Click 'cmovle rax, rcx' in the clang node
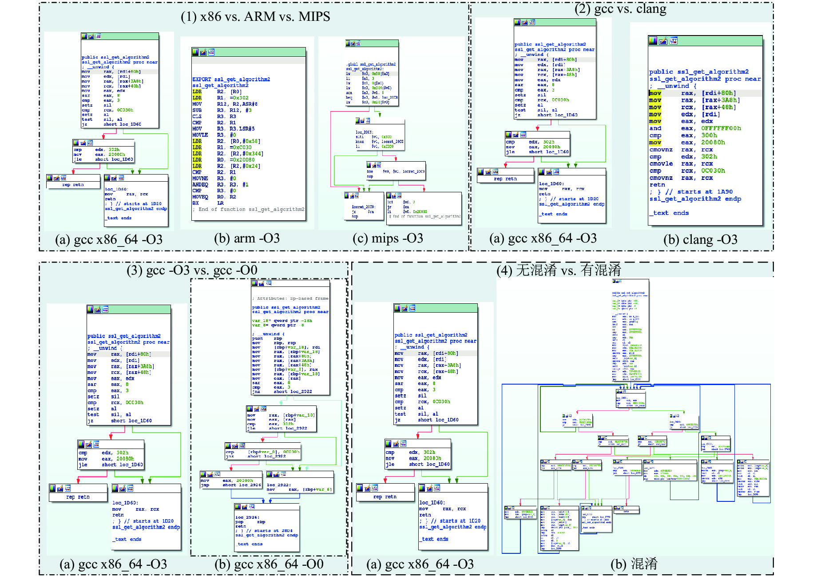Viewport: 813px width, 576px height. coord(681,164)
